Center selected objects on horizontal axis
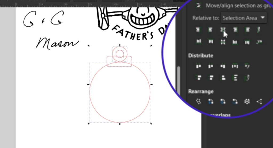The image size is (273, 148). point(223,42)
